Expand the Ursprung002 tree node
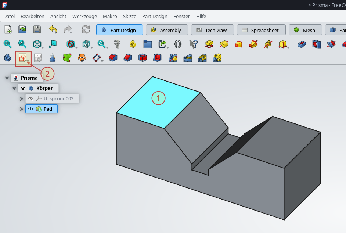Viewport: 346px width, 233px height. point(21,98)
